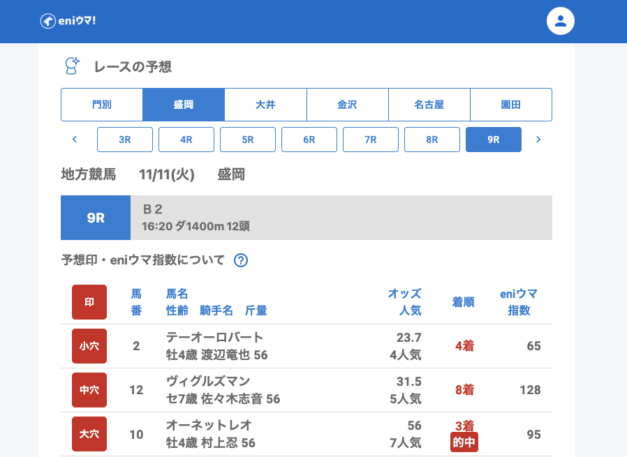This screenshot has width=627, height=457.
Task: Select horse name ヴィグルズマン
Action: [208, 381]
